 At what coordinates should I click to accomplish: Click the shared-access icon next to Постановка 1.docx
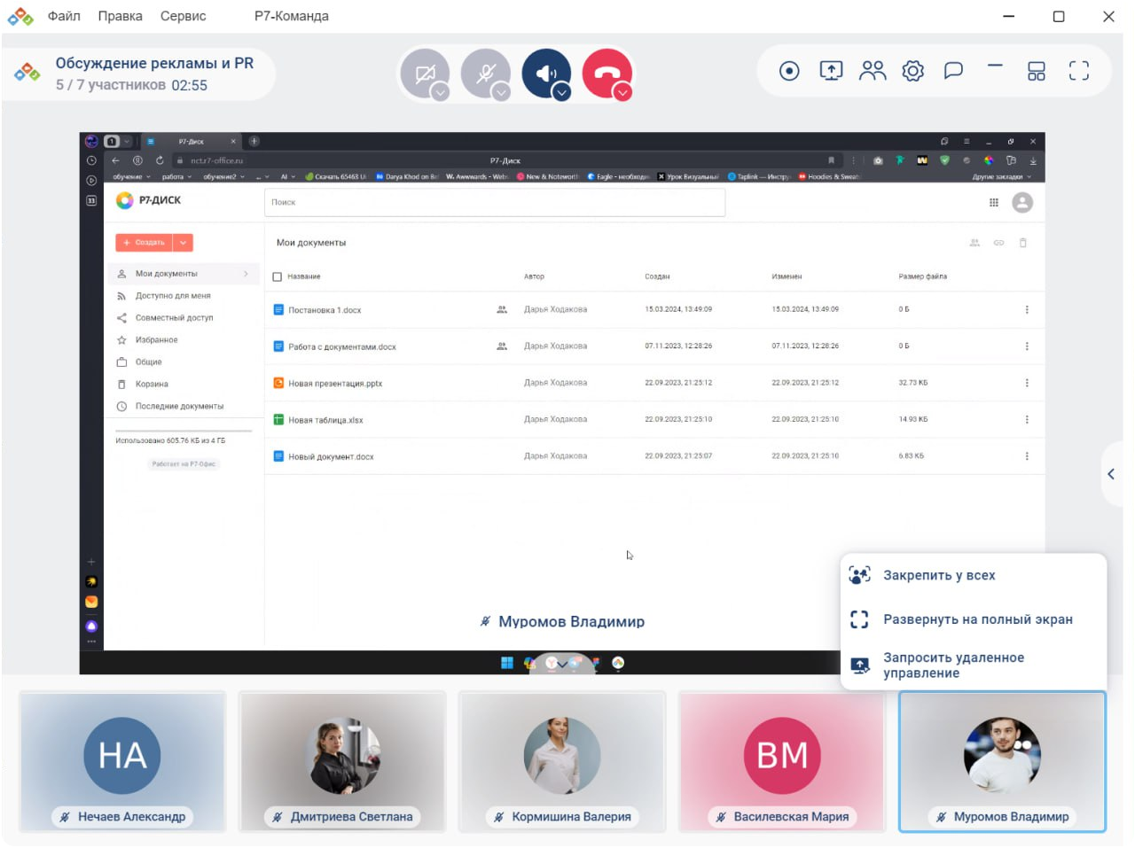(502, 310)
